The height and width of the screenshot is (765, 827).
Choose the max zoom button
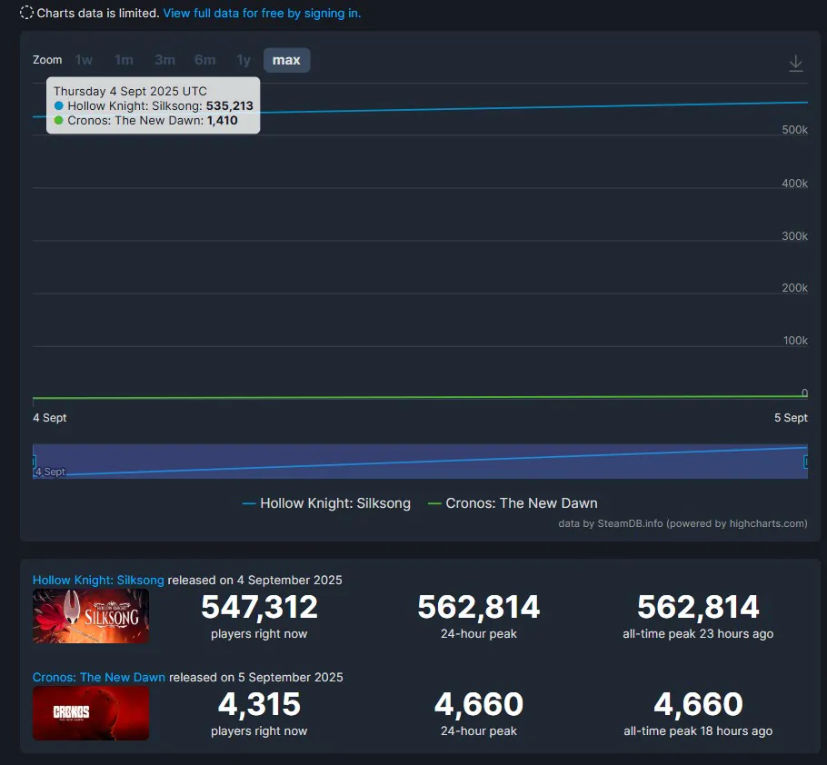point(286,60)
